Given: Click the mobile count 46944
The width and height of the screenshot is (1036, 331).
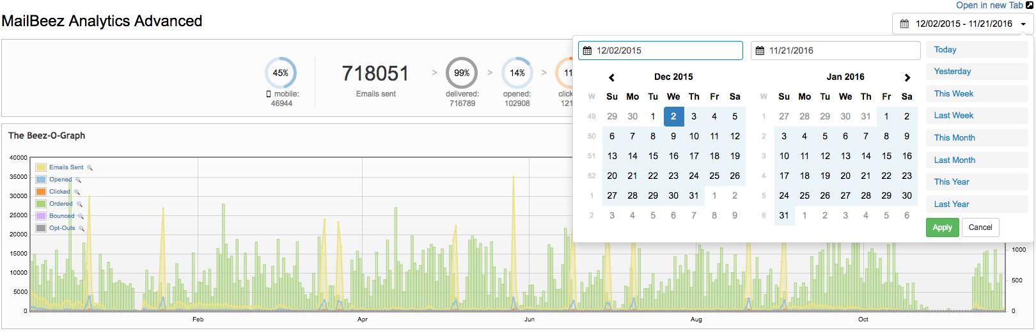Looking at the screenshot, I should tap(281, 104).
